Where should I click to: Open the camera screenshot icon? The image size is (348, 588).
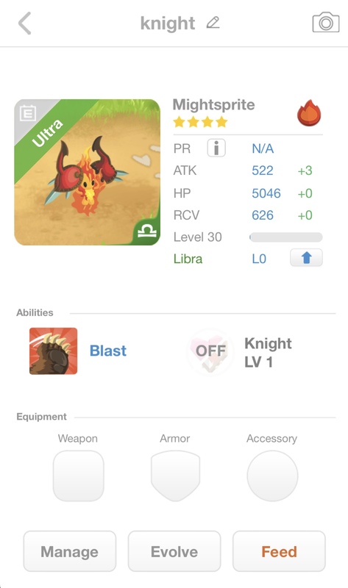(x=326, y=23)
